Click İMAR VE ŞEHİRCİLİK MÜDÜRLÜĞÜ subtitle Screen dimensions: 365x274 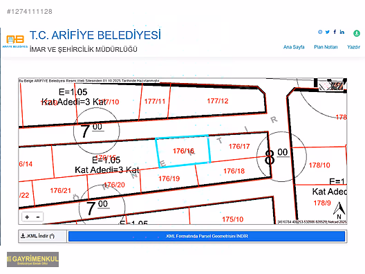click(x=84, y=49)
